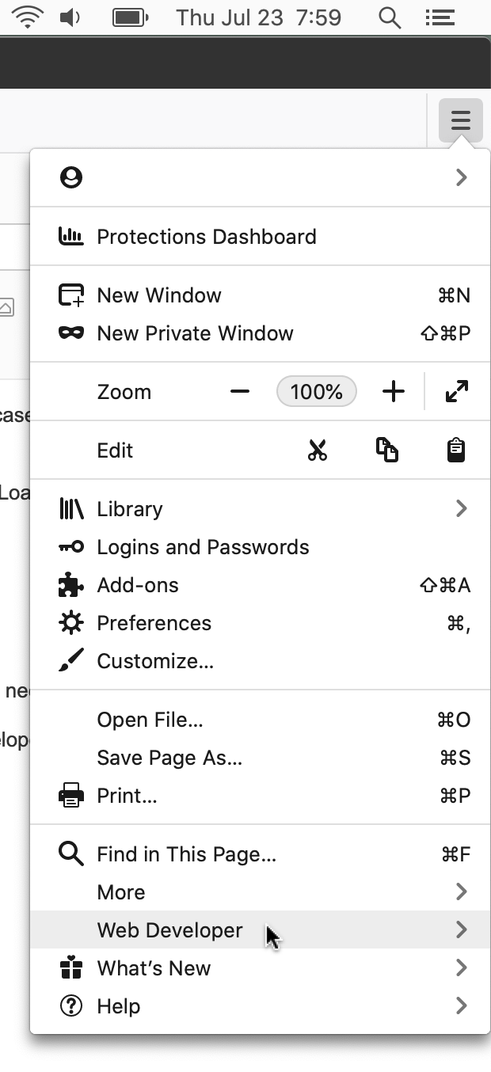The image size is (491, 1072).
Task: Click the Copy icon in Edit row
Action: tap(386, 450)
